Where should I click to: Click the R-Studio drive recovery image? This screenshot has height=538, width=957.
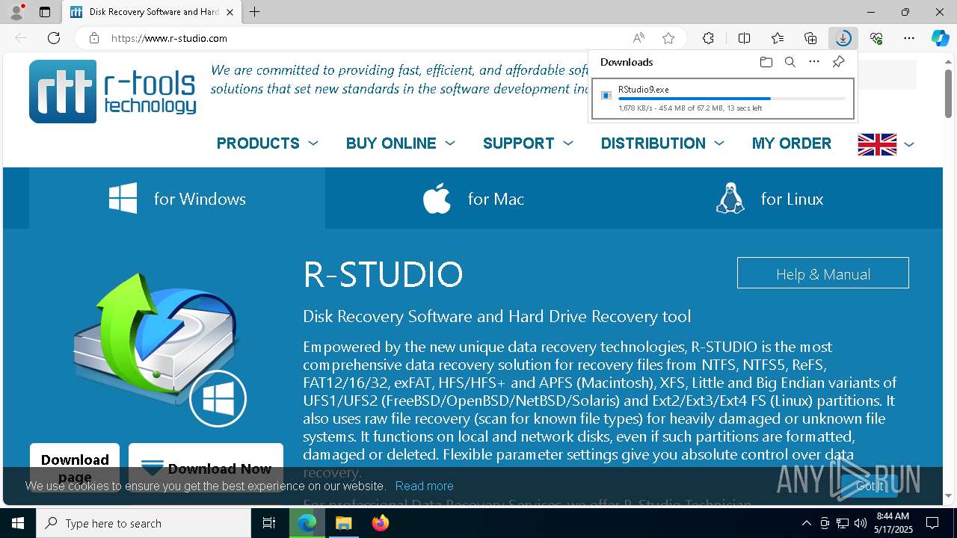(159, 349)
